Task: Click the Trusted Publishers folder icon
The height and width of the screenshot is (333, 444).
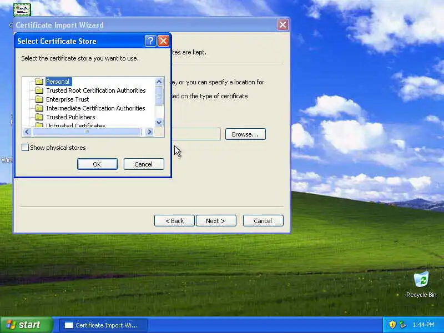Action: [39, 117]
